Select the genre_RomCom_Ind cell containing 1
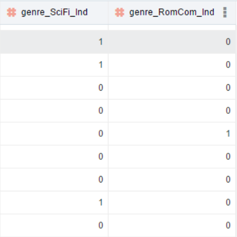The image size is (237, 237). tap(172, 133)
